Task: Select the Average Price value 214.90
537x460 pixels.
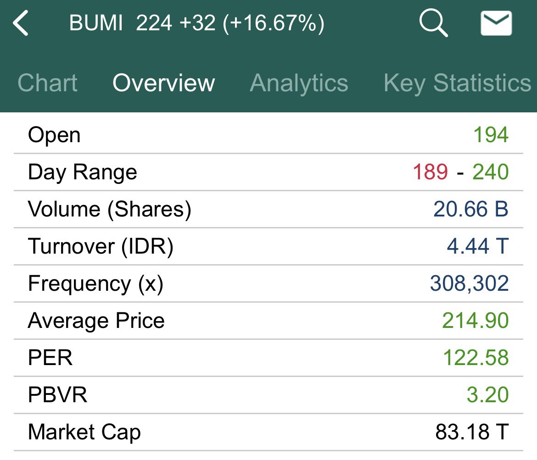Action: click(475, 321)
